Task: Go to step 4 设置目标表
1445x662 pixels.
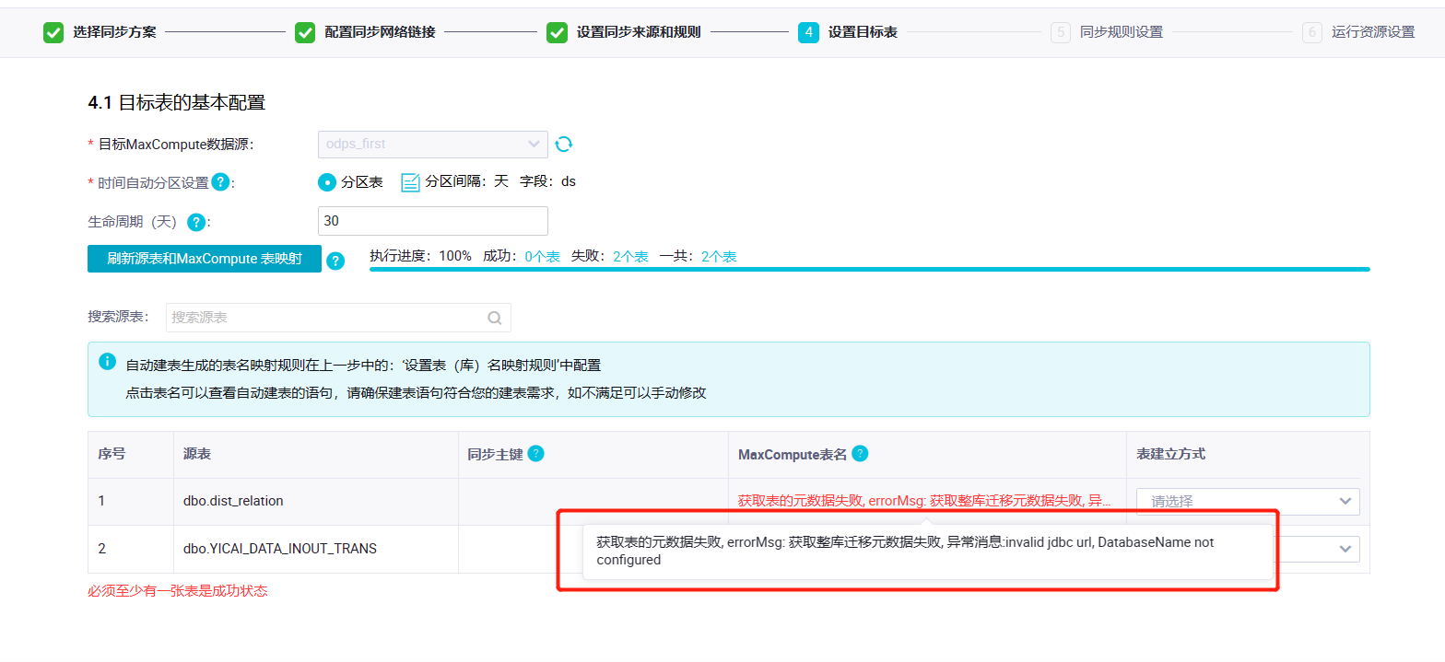Action: tap(848, 32)
